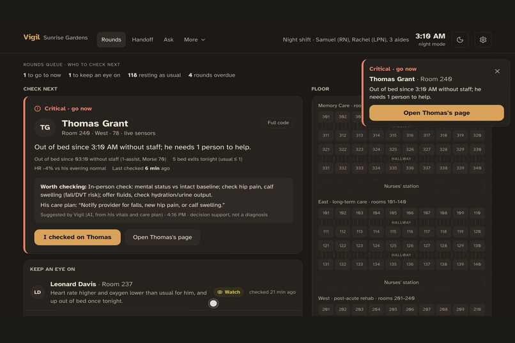The image size is (515, 343).
Task: Click 'East · long-term care' section label
Action: [x=362, y=202]
